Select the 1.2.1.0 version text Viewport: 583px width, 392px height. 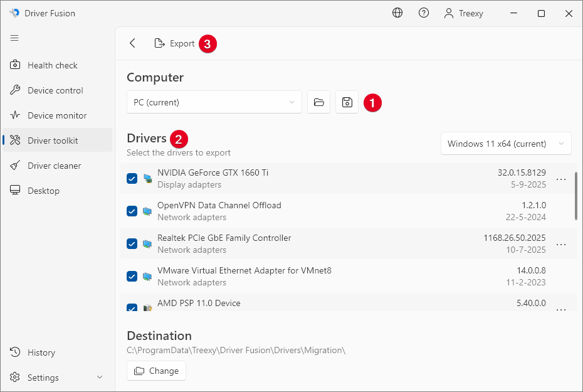point(534,205)
